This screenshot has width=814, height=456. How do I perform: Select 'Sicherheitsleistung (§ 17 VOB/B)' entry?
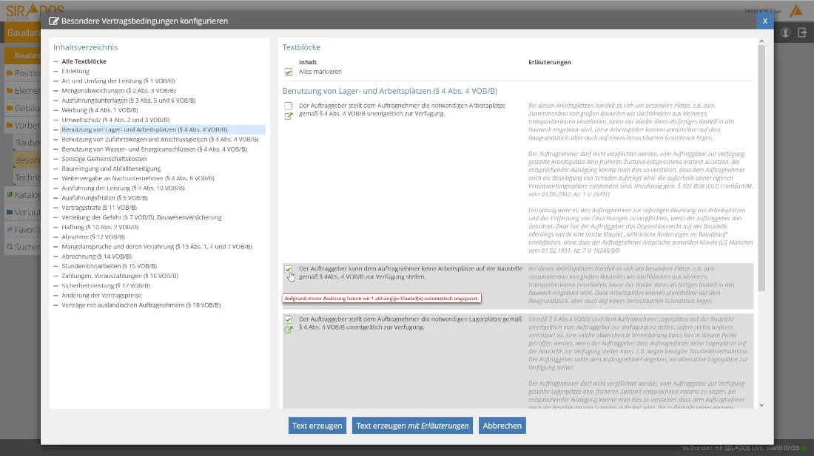click(x=106, y=285)
